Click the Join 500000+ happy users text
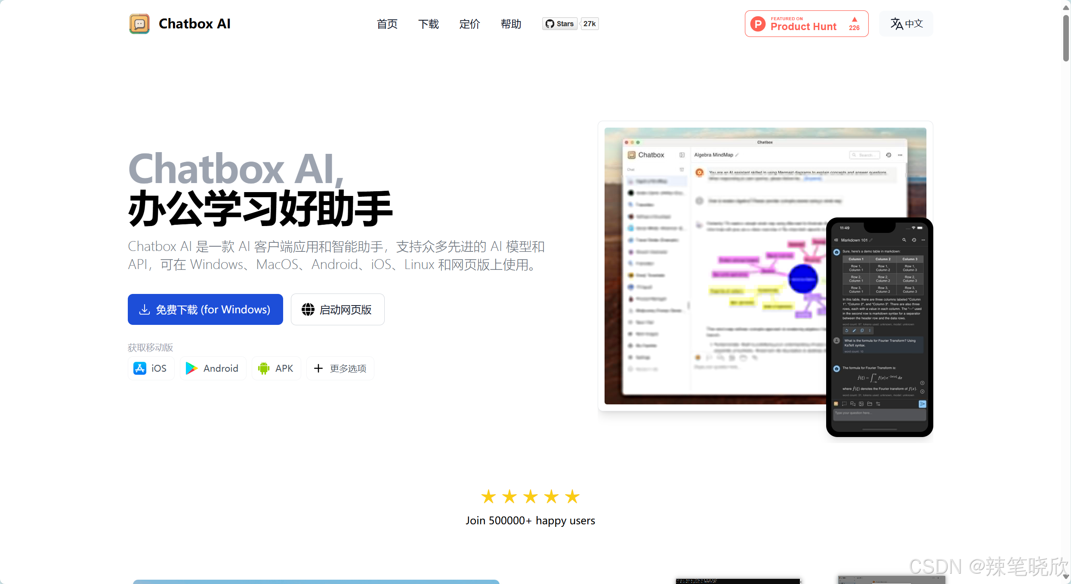The height and width of the screenshot is (584, 1071). coord(530,520)
